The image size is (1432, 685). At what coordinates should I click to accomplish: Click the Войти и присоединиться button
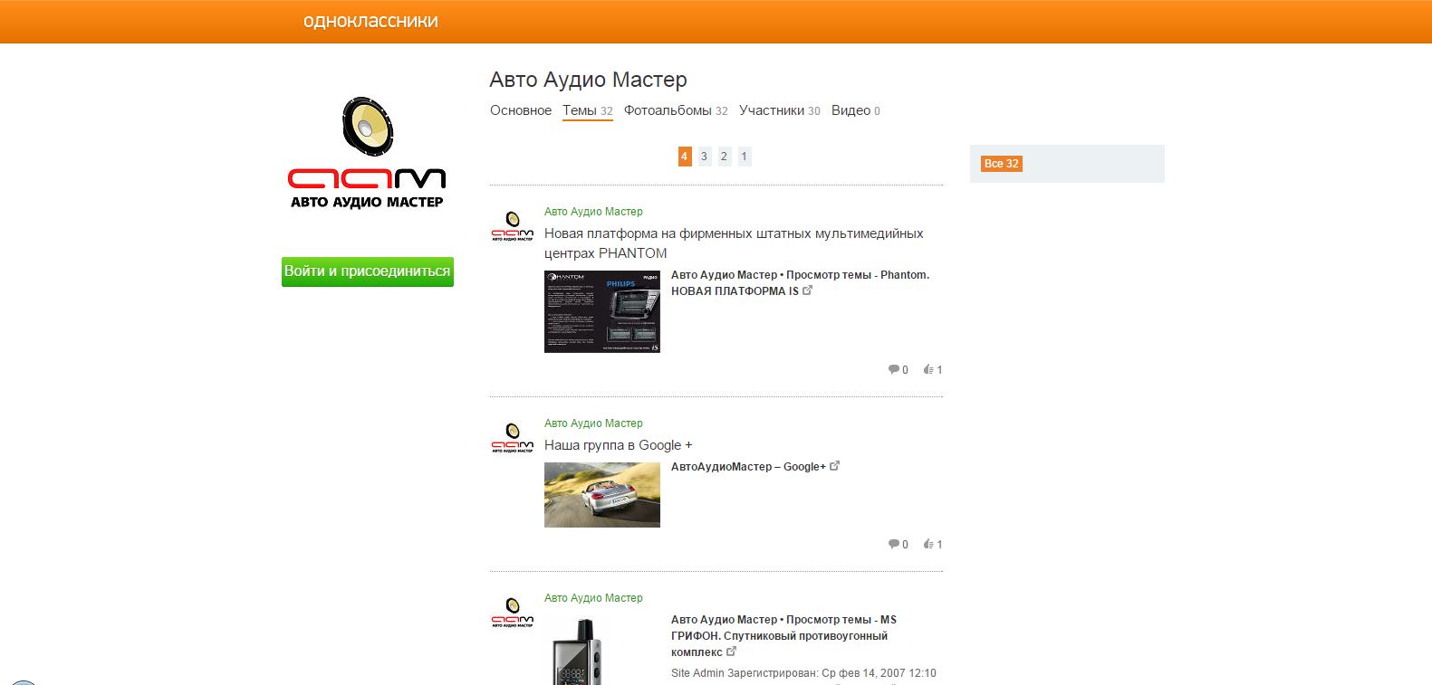pos(367,271)
